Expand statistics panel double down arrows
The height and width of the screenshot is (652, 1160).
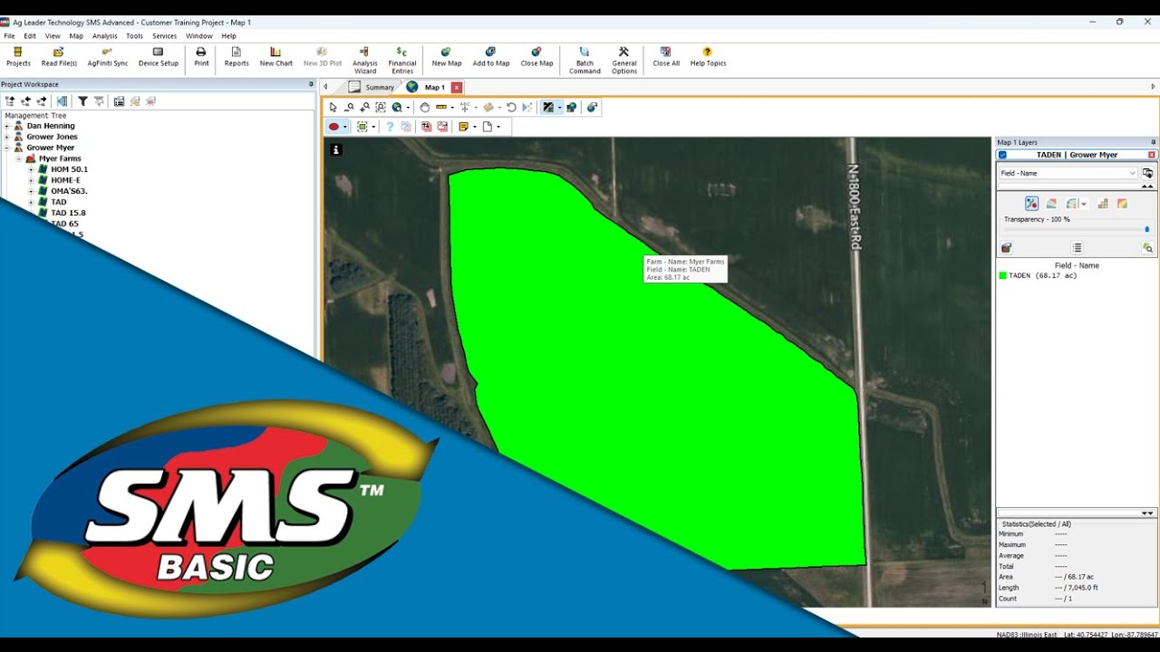(1147, 513)
